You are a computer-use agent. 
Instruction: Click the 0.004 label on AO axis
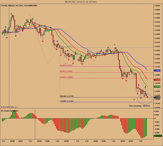[157, 111]
